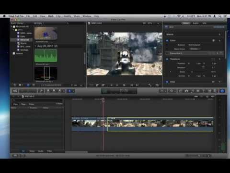Toggle the Color effect blue checkbox
This screenshot has height=173, width=230.
(167, 40)
